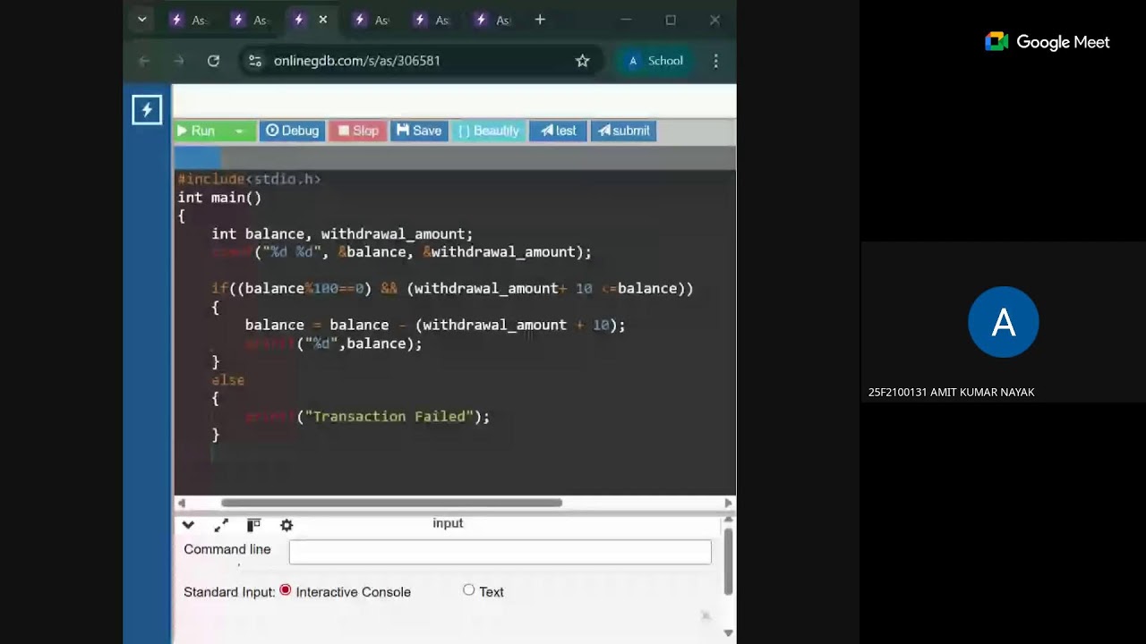
Task: Go forward in browser history
Action: pyautogui.click(x=179, y=61)
